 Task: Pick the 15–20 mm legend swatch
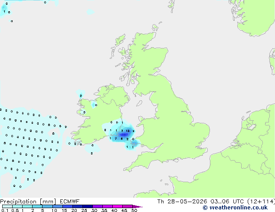(68, 206)
